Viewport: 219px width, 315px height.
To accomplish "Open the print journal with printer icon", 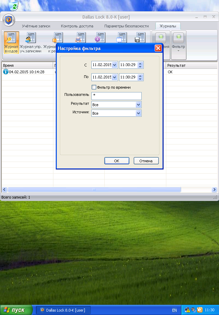I will click(80, 38).
